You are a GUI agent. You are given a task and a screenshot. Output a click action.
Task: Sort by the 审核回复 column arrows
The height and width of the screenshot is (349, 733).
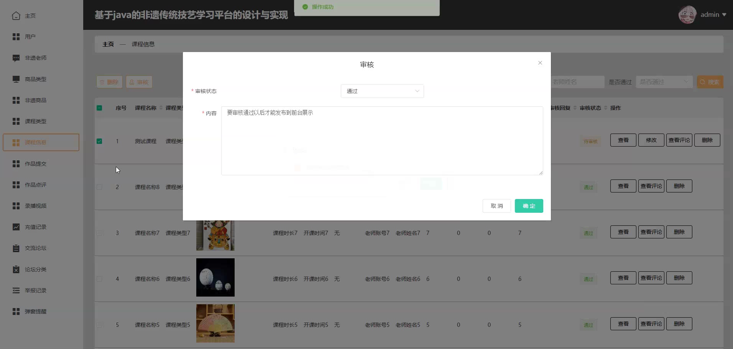click(575, 108)
